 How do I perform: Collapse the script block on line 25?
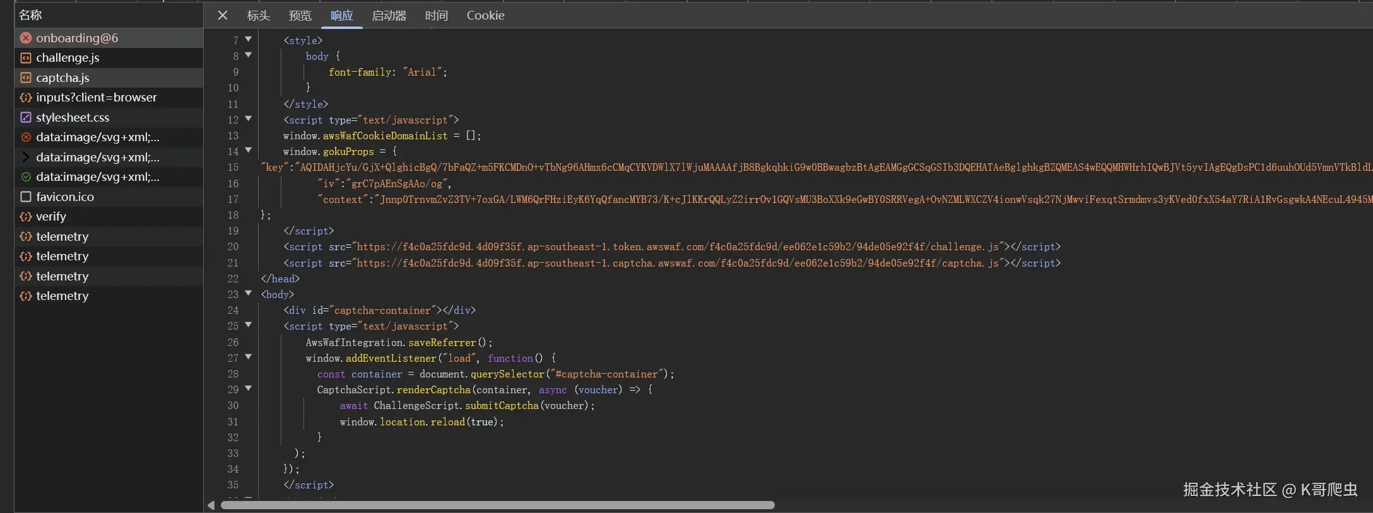pyautogui.click(x=249, y=325)
